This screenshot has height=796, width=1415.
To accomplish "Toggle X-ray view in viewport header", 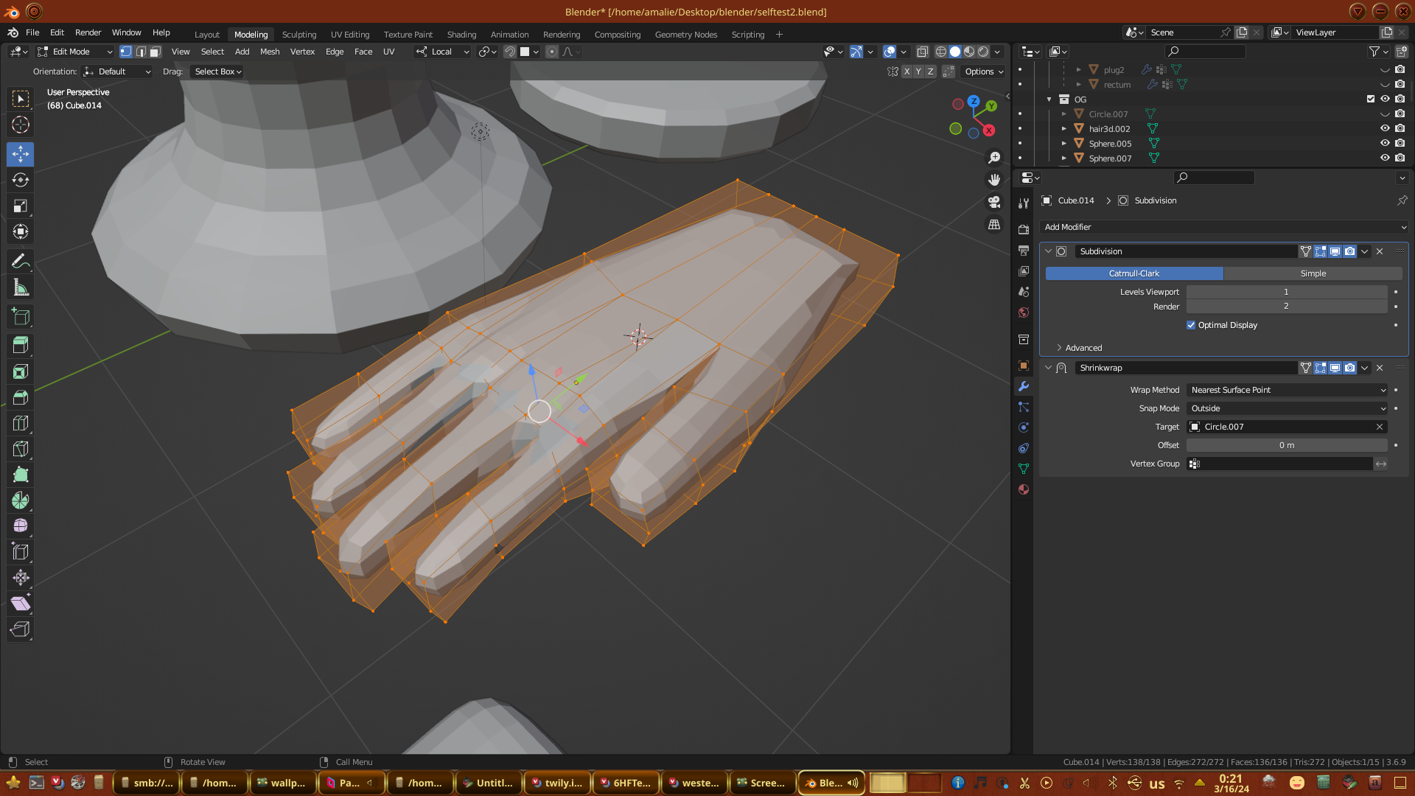I will pos(922,52).
